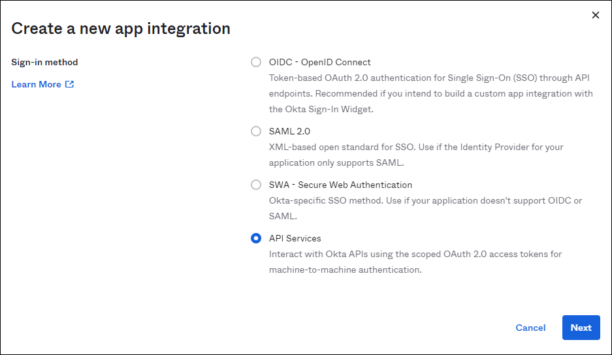This screenshot has height=355, width=612.
Task: Click the 'API Services' option label
Action: click(x=295, y=238)
